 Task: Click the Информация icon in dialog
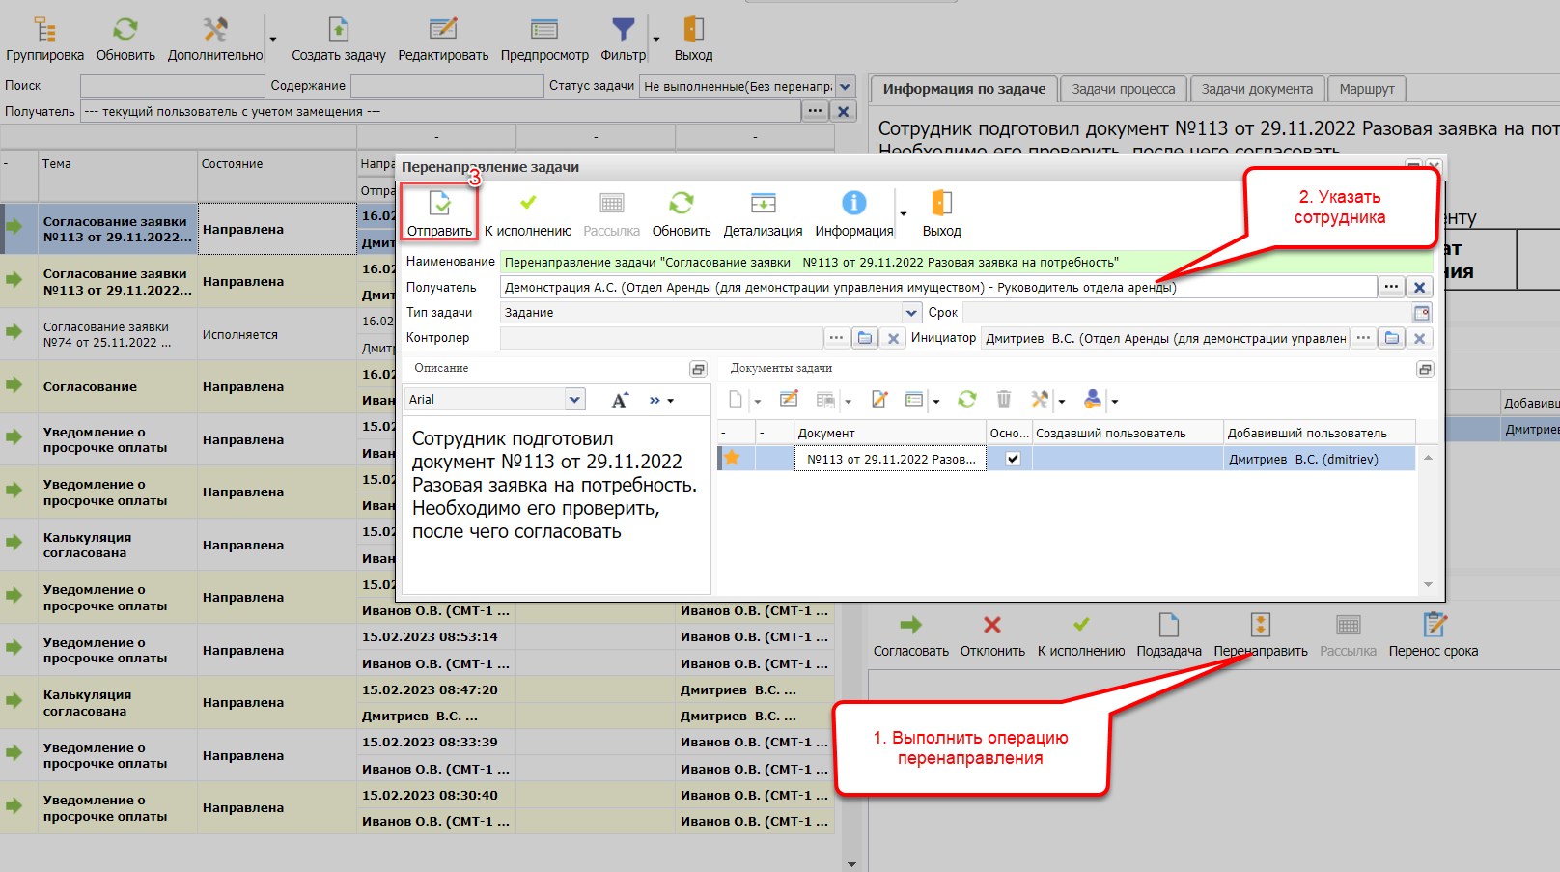pos(853,204)
